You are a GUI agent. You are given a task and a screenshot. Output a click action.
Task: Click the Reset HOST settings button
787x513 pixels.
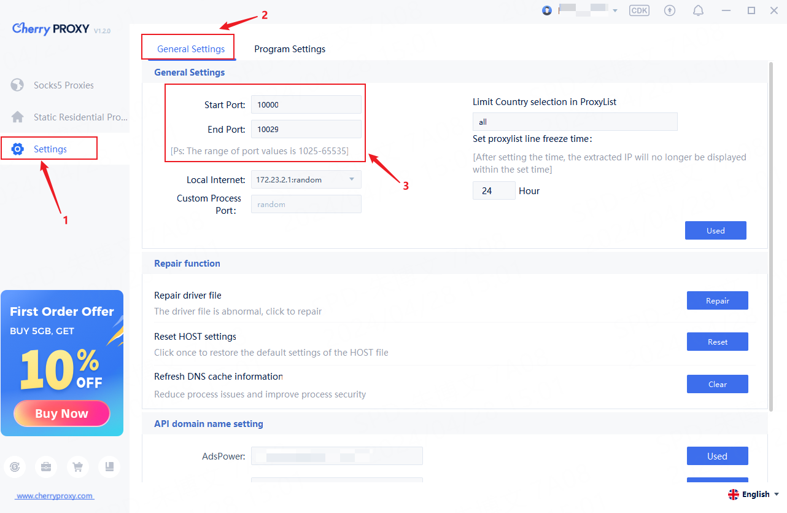tap(717, 342)
